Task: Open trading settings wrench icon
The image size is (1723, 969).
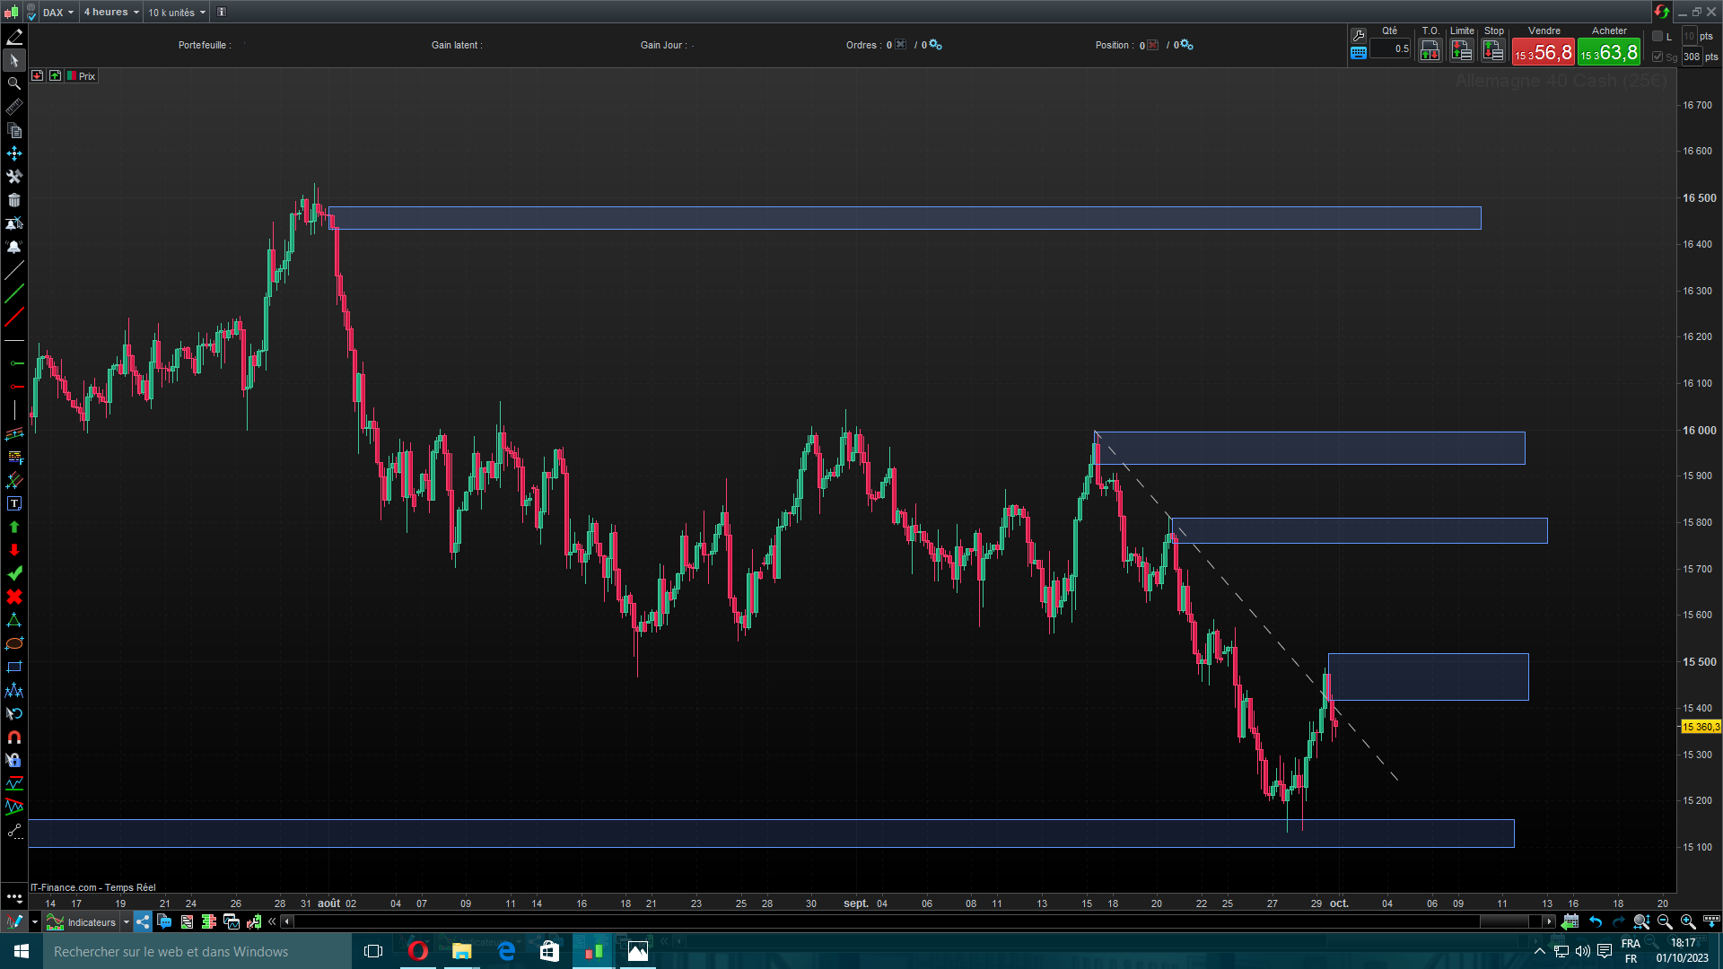Action: click(1358, 36)
